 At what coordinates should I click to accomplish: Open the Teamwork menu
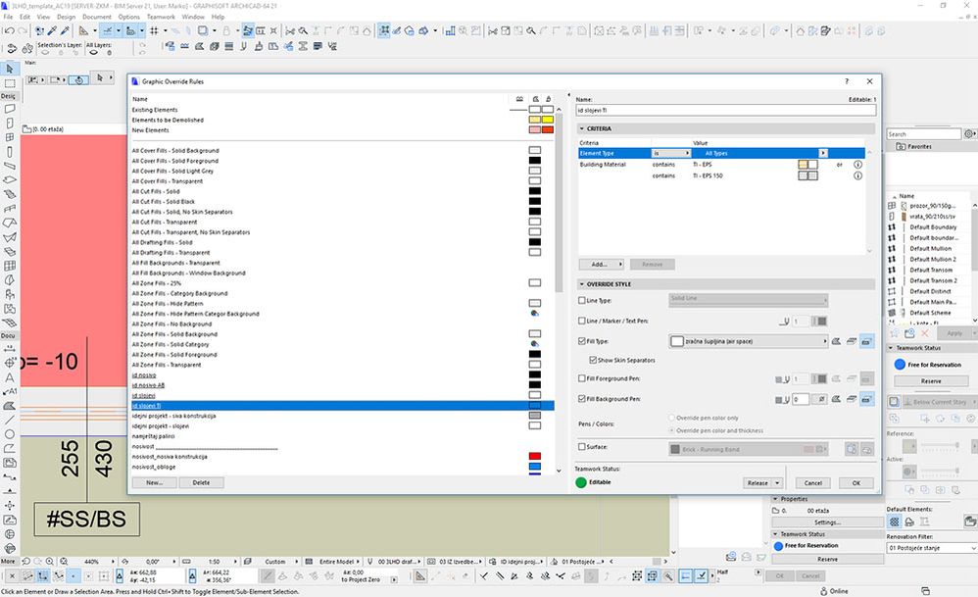point(161,17)
